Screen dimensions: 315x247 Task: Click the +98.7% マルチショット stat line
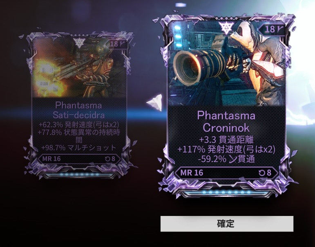(x=79, y=148)
